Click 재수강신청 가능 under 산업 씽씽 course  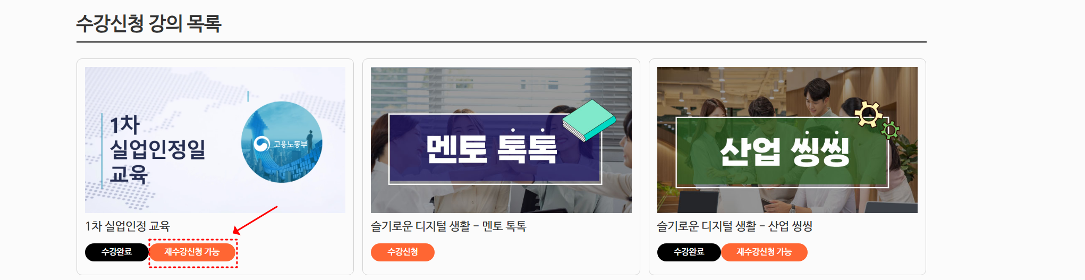(x=764, y=252)
